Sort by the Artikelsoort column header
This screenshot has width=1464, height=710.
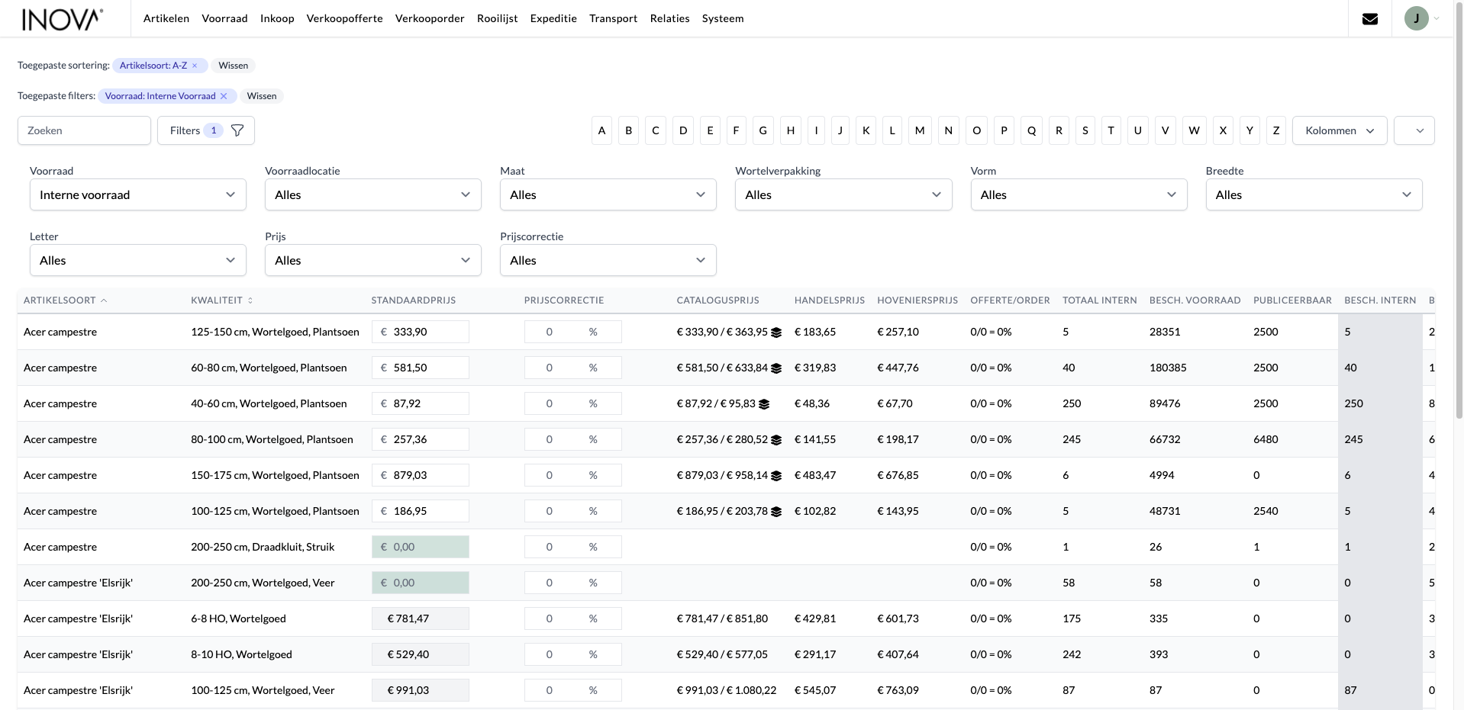[66, 300]
